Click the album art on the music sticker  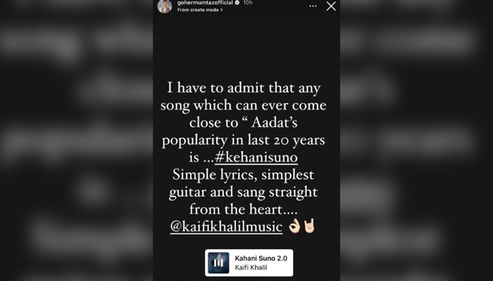219,263
